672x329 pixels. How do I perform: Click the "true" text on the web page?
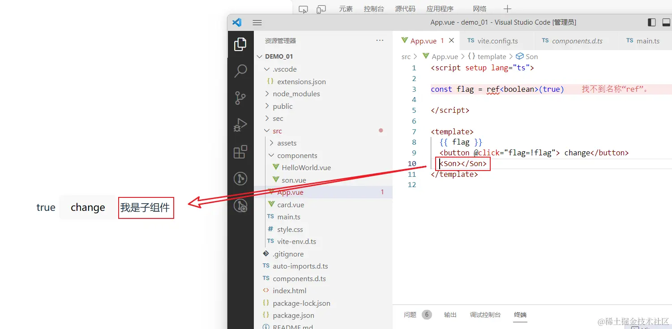pos(46,207)
